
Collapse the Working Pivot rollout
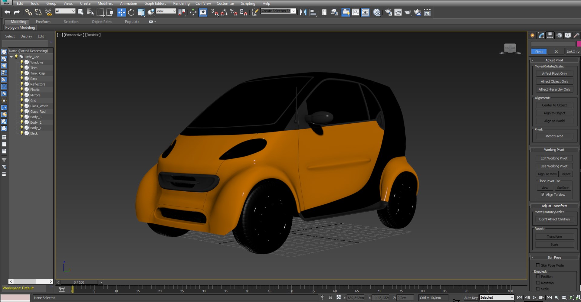pos(554,150)
